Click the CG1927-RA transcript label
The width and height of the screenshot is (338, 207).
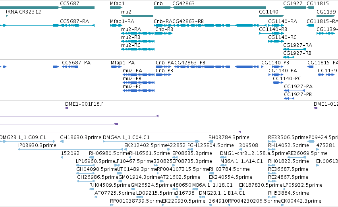coord(298,45)
